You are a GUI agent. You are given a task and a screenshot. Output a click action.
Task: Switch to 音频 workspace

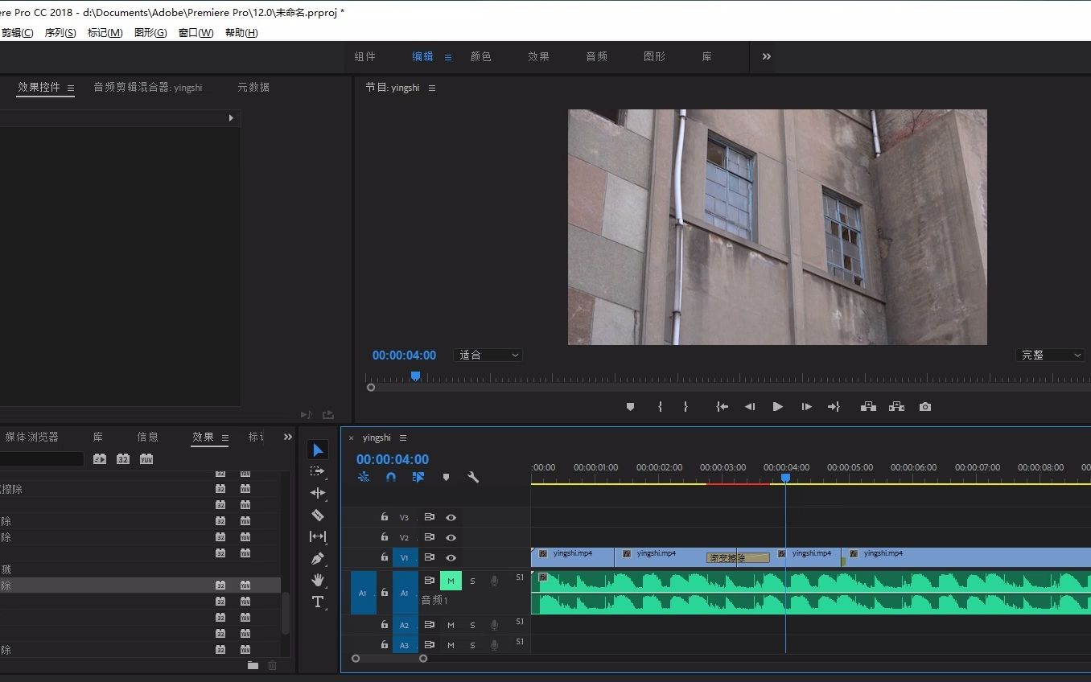(597, 56)
